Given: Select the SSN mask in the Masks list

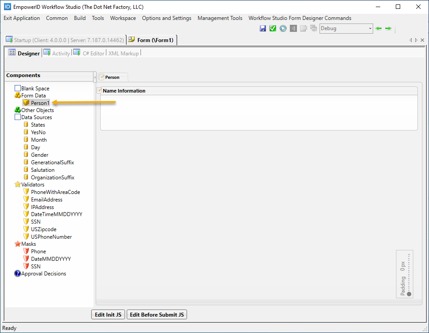Looking at the screenshot, I should 37,266.
